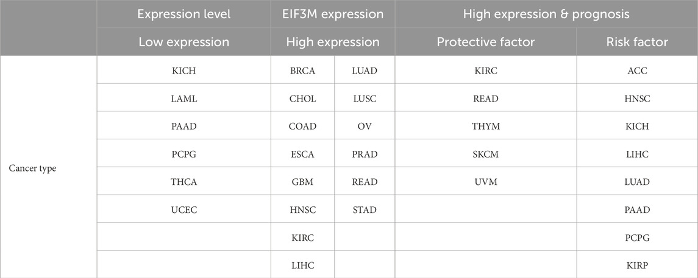Image resolution: width=698 pixels, height=278 pixels.
Task: Click the "High expression & prognosis" header
Action: 546,14
